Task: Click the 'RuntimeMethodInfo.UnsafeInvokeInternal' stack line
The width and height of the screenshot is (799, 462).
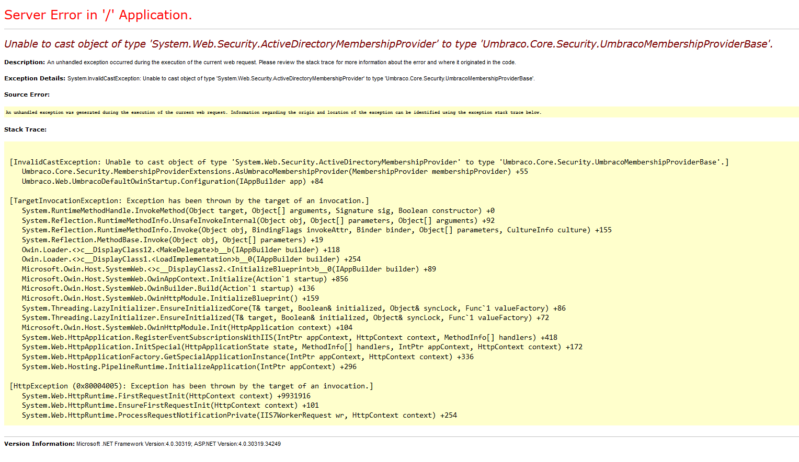Action: [258, 221]
